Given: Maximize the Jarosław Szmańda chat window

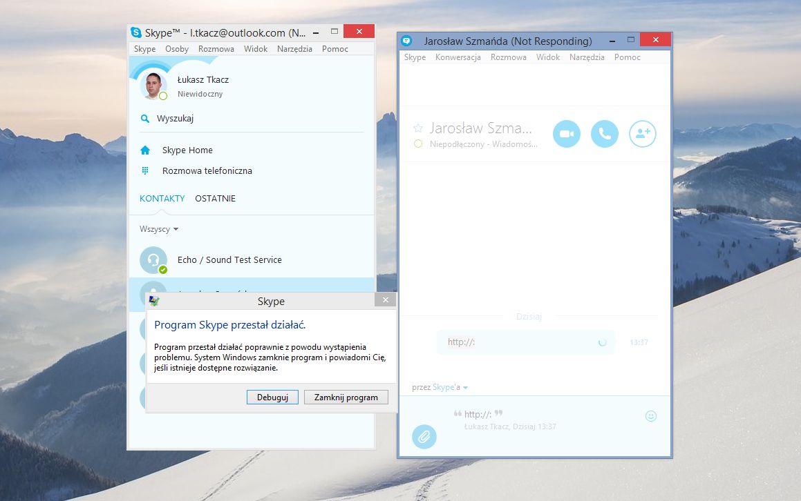Looking at the screenshot, I should (x=631, y=40).
